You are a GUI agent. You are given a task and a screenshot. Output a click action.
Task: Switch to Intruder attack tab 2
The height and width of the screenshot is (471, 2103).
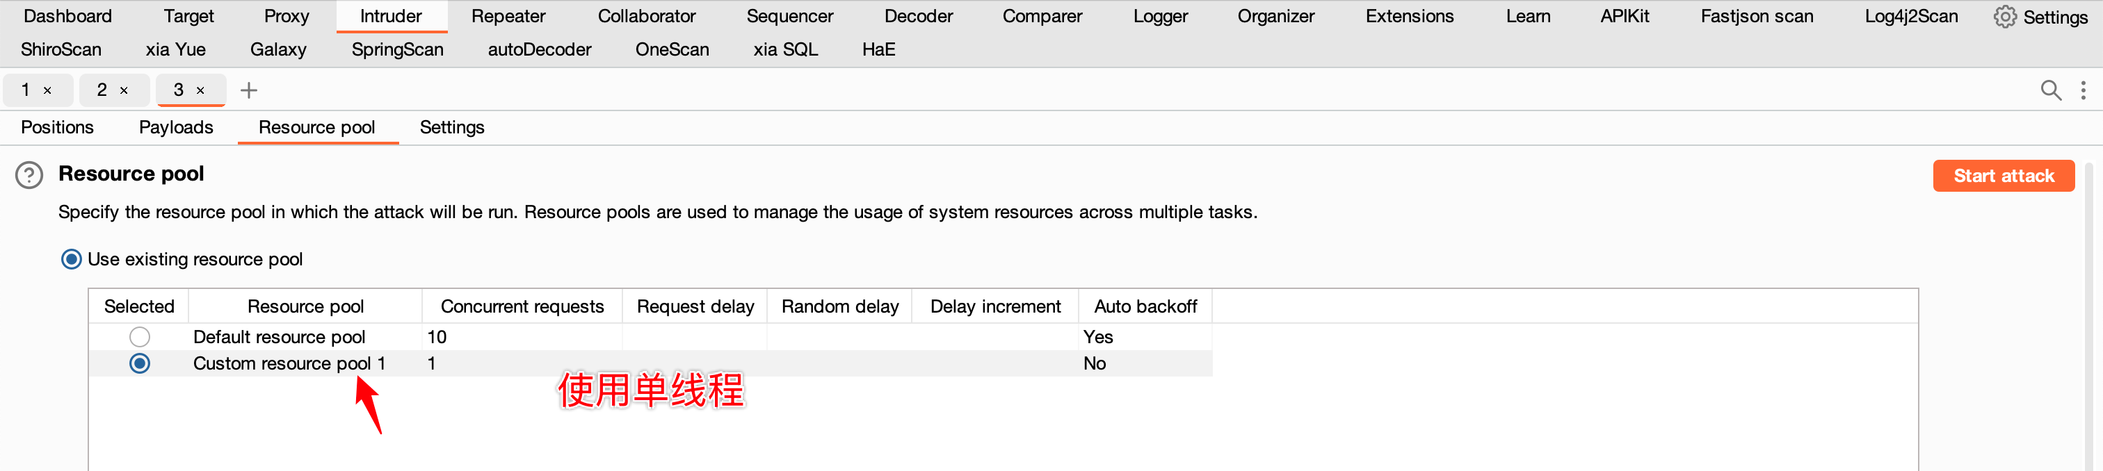coord(102,90)
